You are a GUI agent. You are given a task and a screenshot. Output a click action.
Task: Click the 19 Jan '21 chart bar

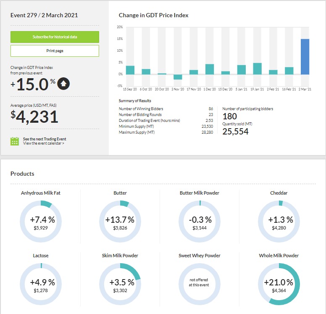pos(257,69)
